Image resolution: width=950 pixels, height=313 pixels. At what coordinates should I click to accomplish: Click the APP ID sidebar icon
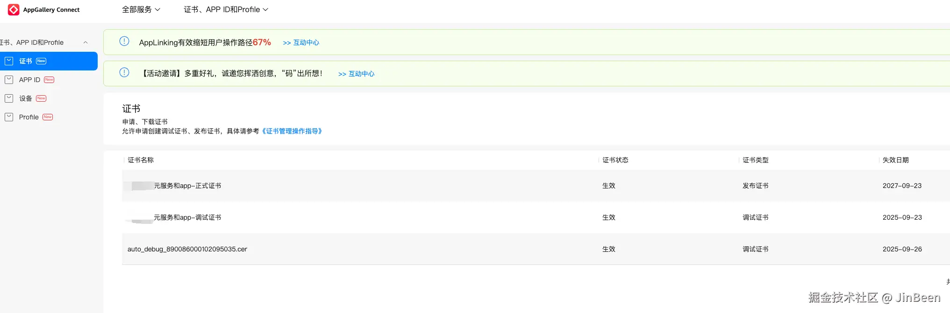[9, 80]
